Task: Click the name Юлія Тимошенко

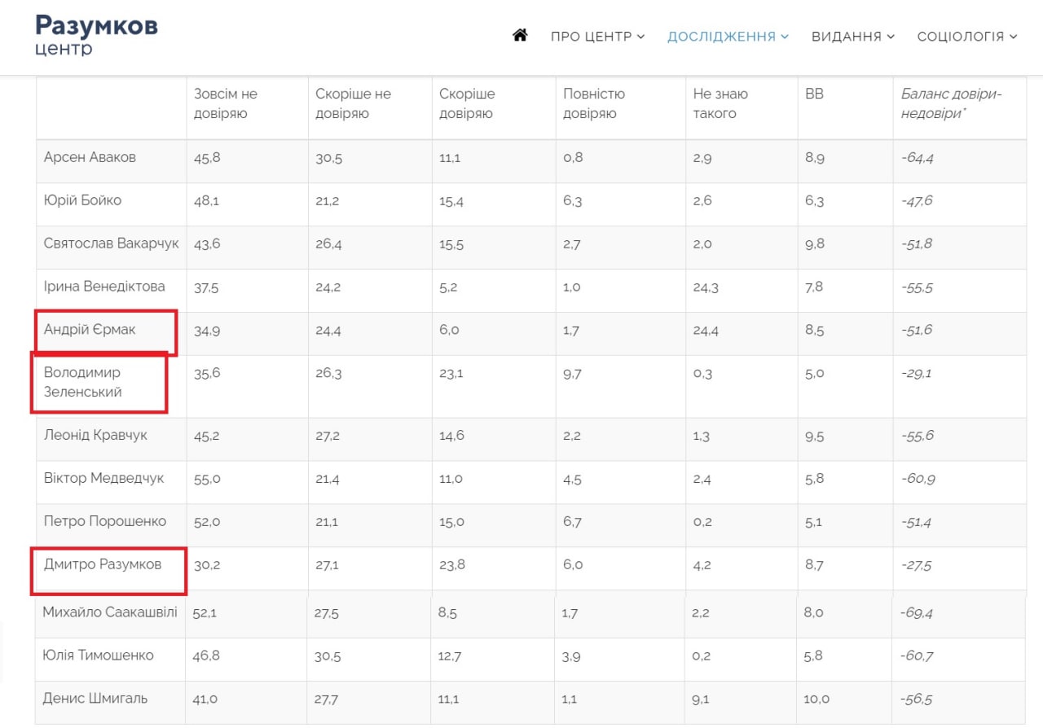Action: click(x=98, y=656)
